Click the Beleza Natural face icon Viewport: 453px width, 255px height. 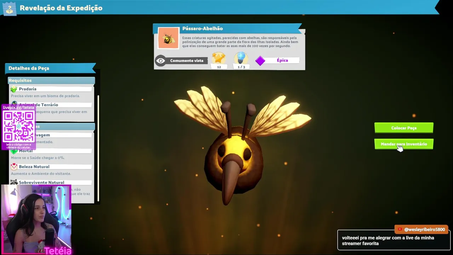coord(14,166)
